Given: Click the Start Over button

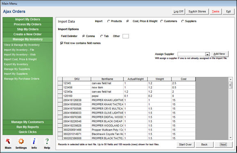Looking at the screenshot, I should [x=185, y=144].
